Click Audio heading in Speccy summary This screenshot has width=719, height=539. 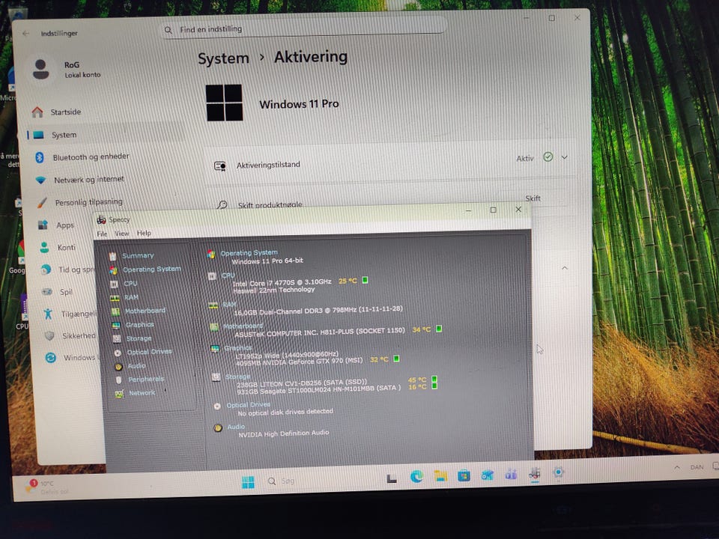236,427
